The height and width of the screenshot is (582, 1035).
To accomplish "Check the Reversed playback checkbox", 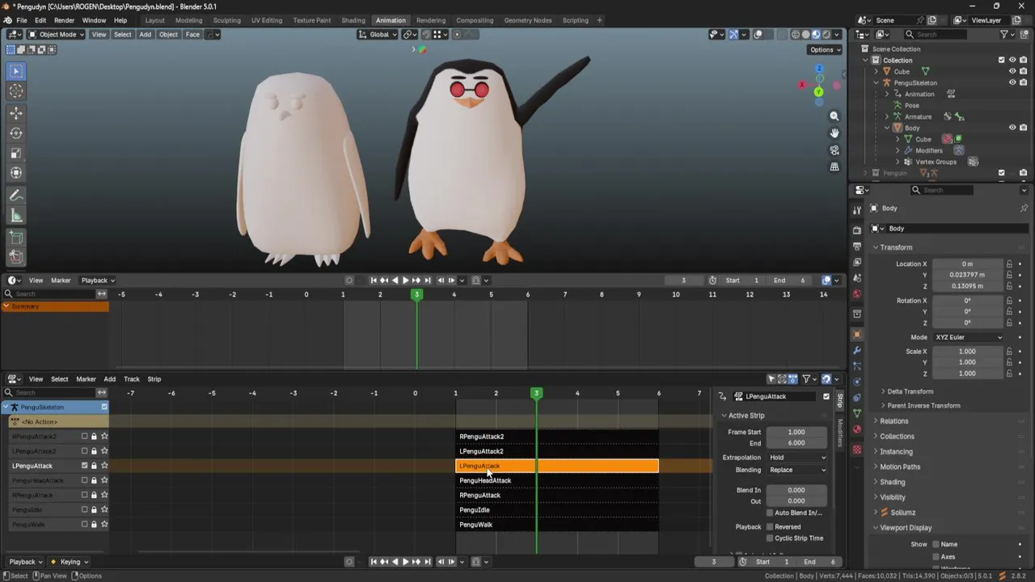I will [770, 527].
